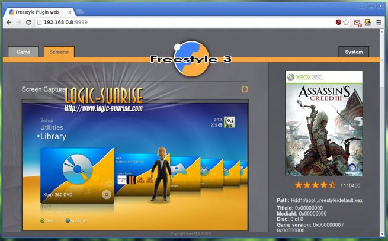Open the System tab
This screenshot has height=241, width=388.
(x=354, y=52)
